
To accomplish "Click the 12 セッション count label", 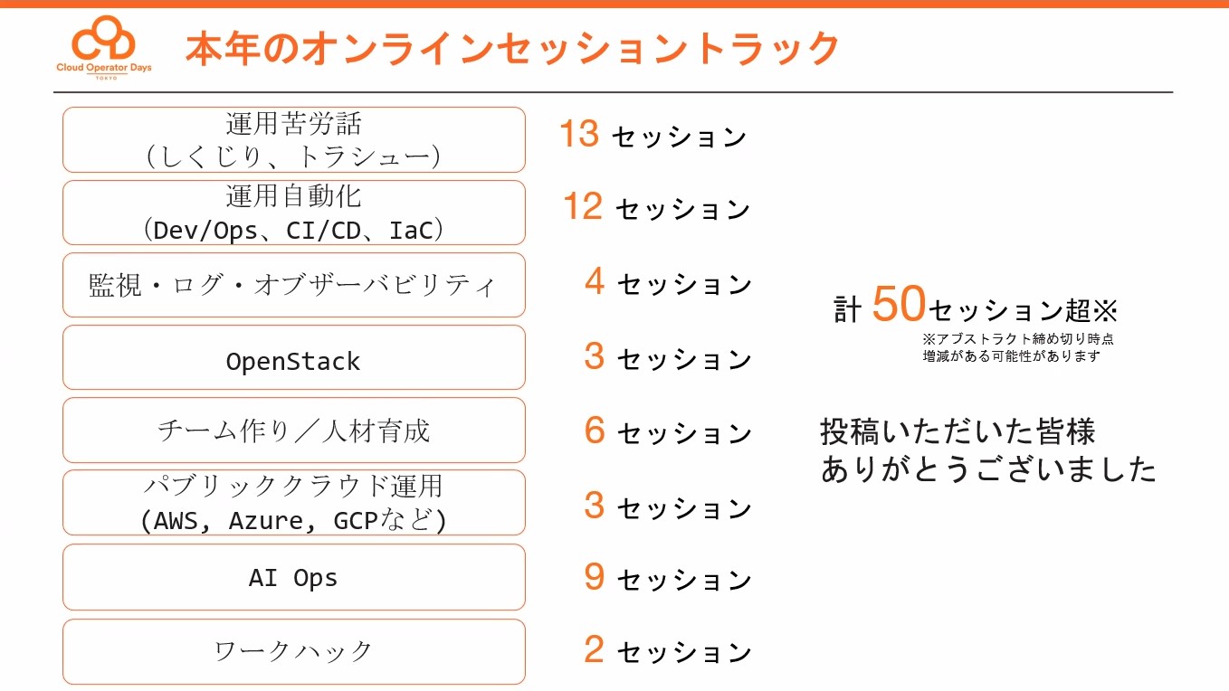I will [x=656, y=208].
